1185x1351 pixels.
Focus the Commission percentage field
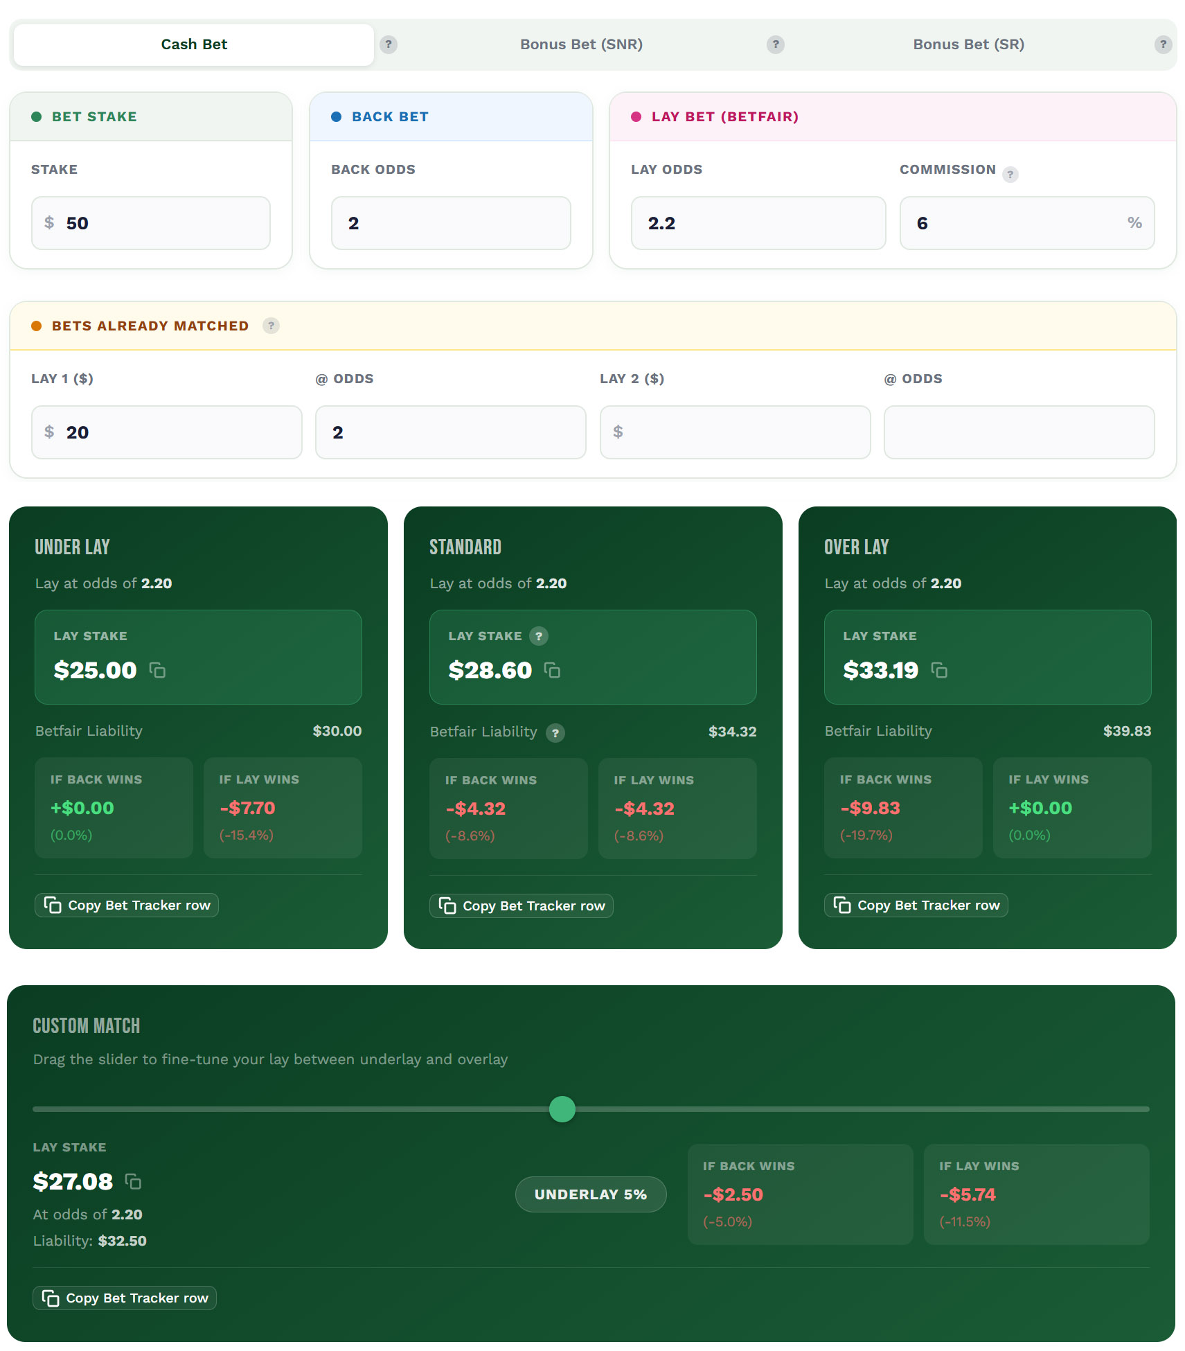(1027, 223)
